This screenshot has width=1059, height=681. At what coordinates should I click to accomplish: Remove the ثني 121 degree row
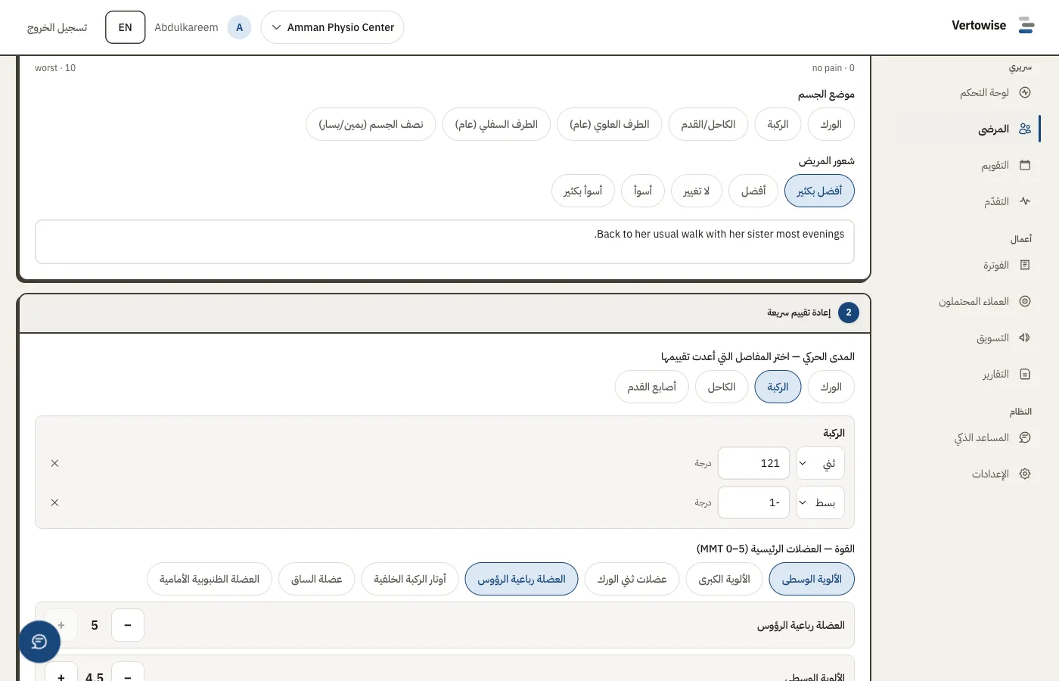(54, 463)
